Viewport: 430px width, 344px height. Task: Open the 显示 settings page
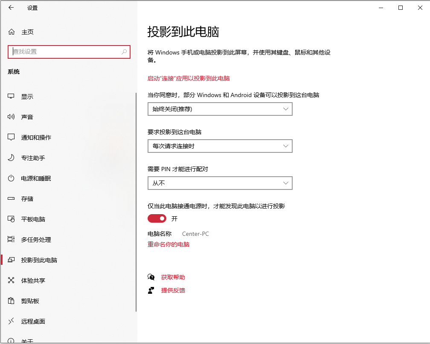[x=27, y=97]
